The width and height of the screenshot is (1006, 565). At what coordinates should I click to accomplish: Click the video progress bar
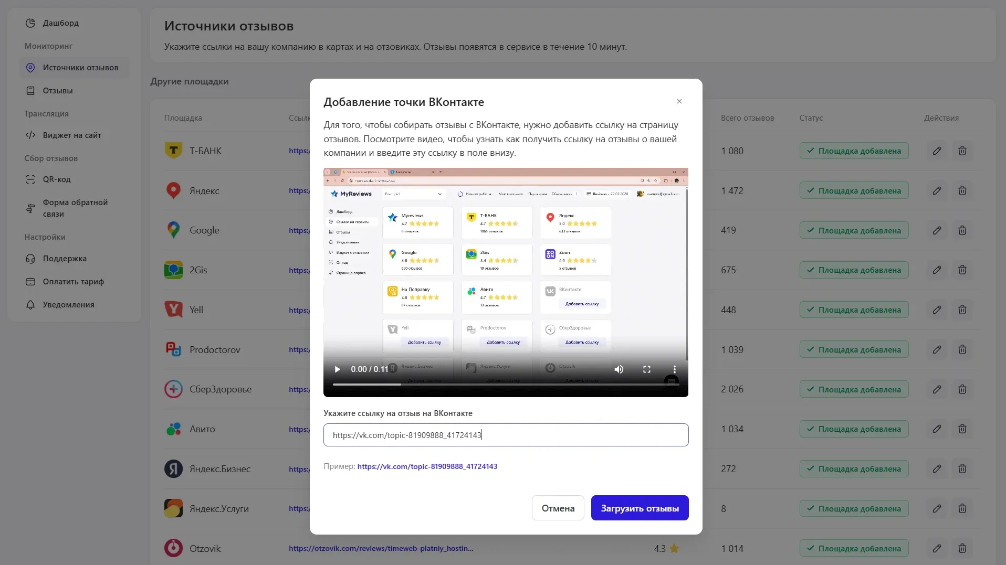(x=506, y=385)
